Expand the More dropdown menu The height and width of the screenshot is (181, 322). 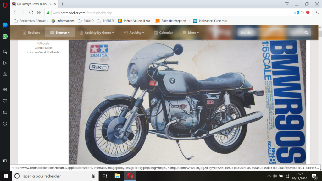pyautogui.click(x=191, y=32)
